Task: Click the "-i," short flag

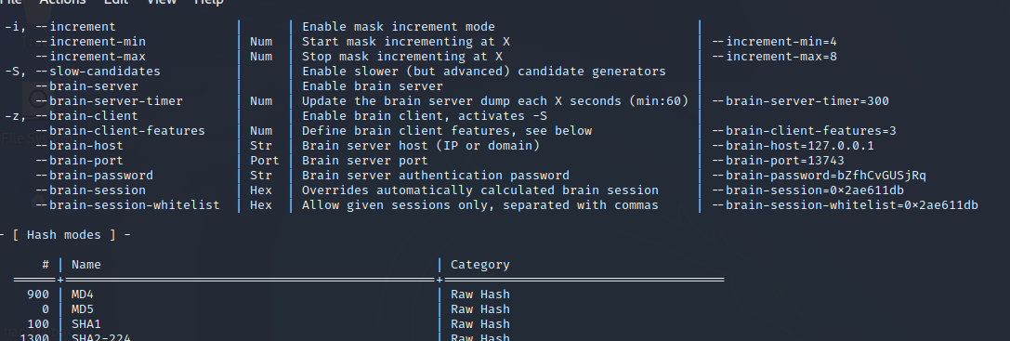Action: [x=16, y=27]
